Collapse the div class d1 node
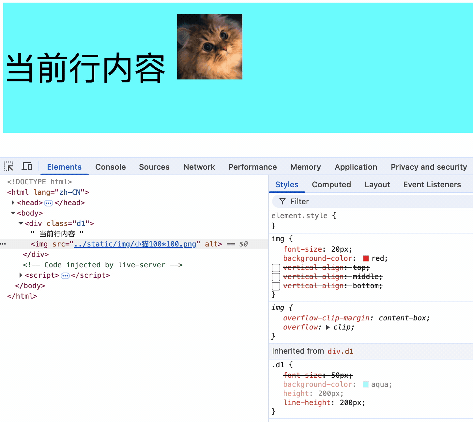This screenshot has width=473, height=422. (x=21, y=223)
